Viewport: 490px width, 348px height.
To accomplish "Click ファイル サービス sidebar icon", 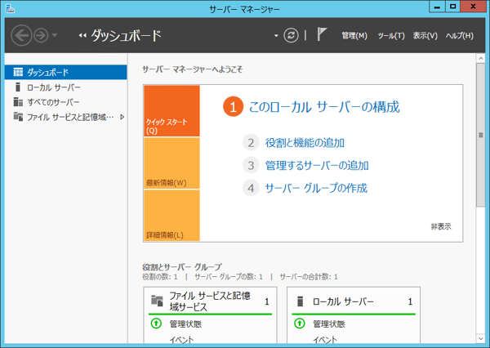I will [18, 117].
